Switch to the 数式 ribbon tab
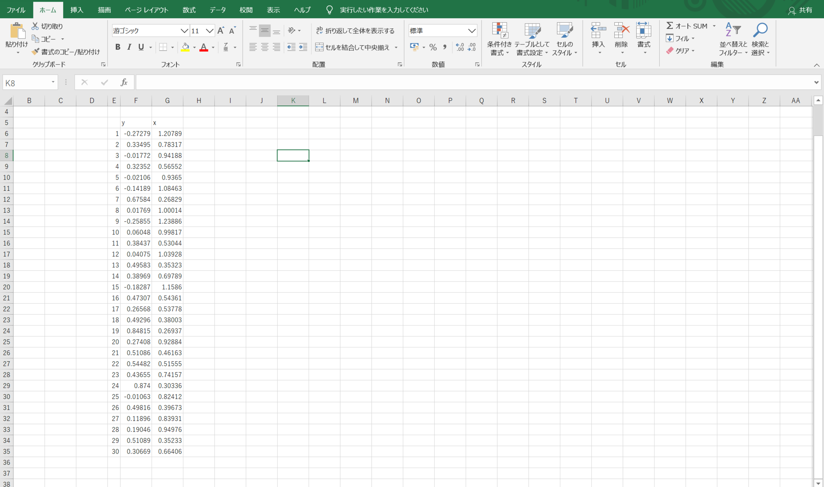 [x=189, y=9]
